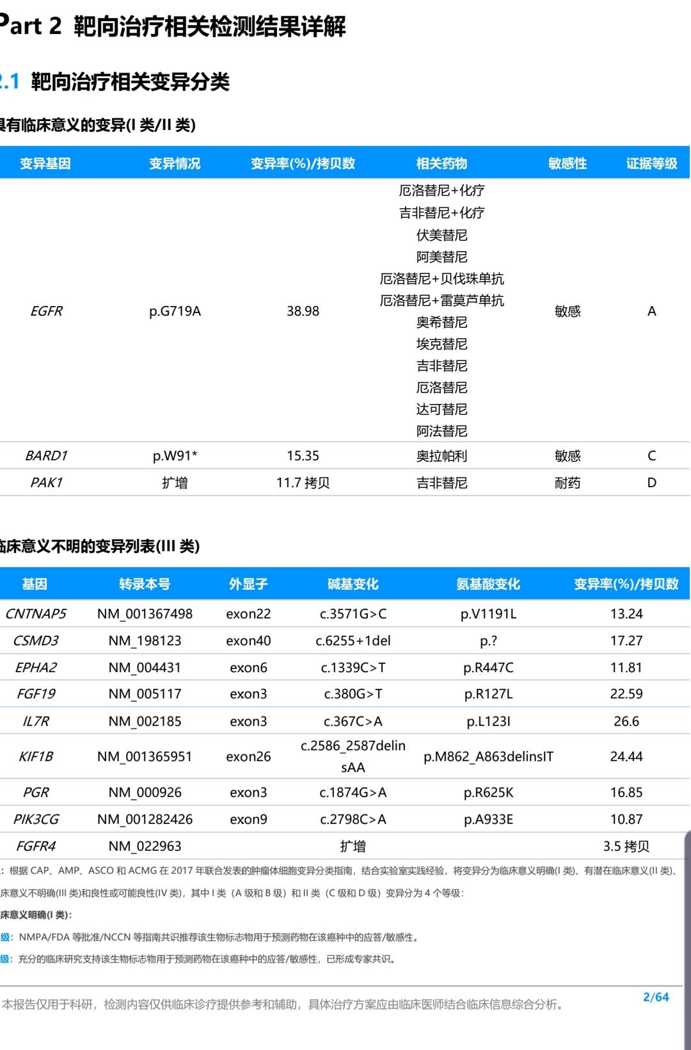
Task: Click the 22.59 variant rate value
Action: pyautogui.click(x=626, y=694)
